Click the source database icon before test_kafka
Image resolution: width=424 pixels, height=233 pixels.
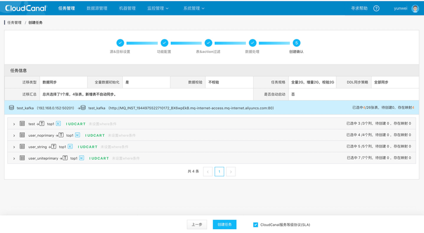click(11, 107)
